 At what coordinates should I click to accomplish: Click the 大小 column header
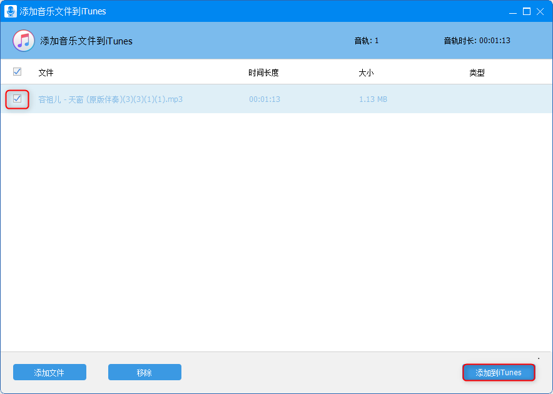point(366,73)
